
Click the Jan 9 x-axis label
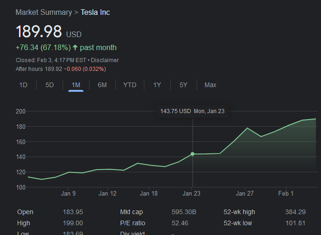pyautogui.click(x=68, y=193)
